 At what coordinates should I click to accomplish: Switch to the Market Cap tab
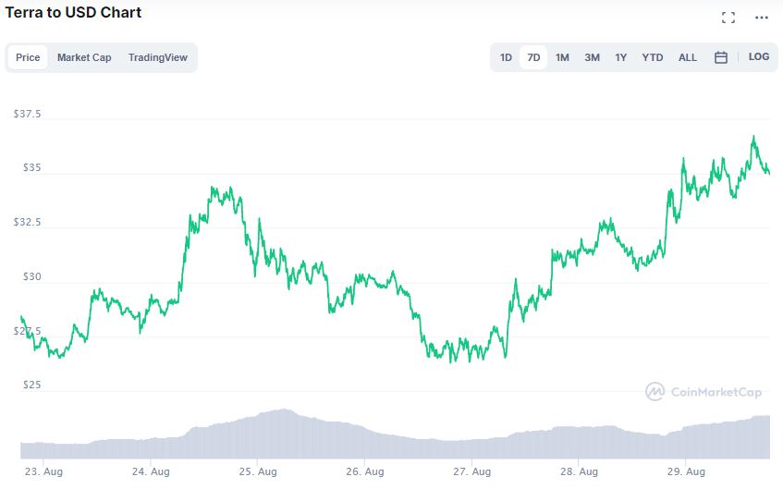84,57
